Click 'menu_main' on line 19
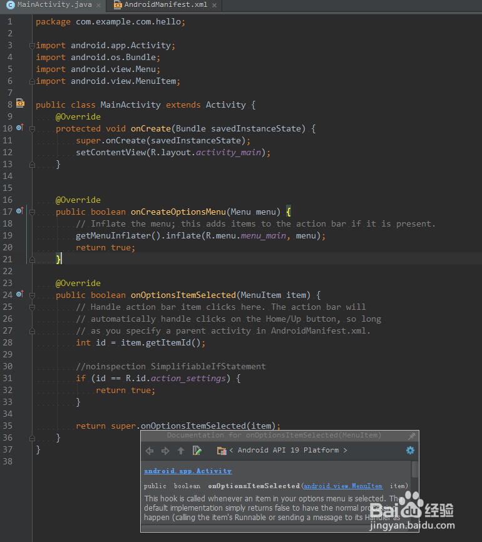 (263, 236)
